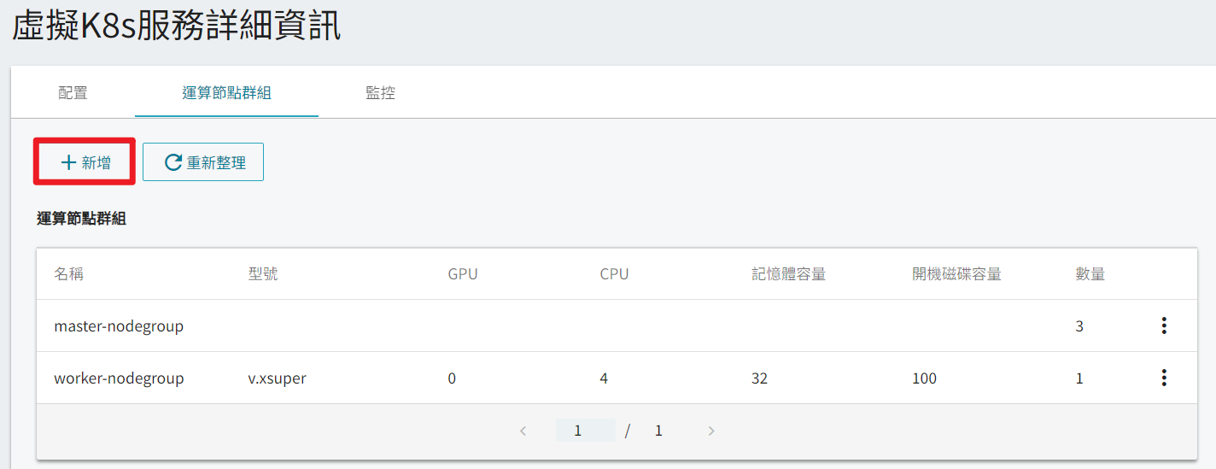1216x469 pixels.
Task: Open worker-nodegroup three-dot menu
Action: [x=1163, y=378]
